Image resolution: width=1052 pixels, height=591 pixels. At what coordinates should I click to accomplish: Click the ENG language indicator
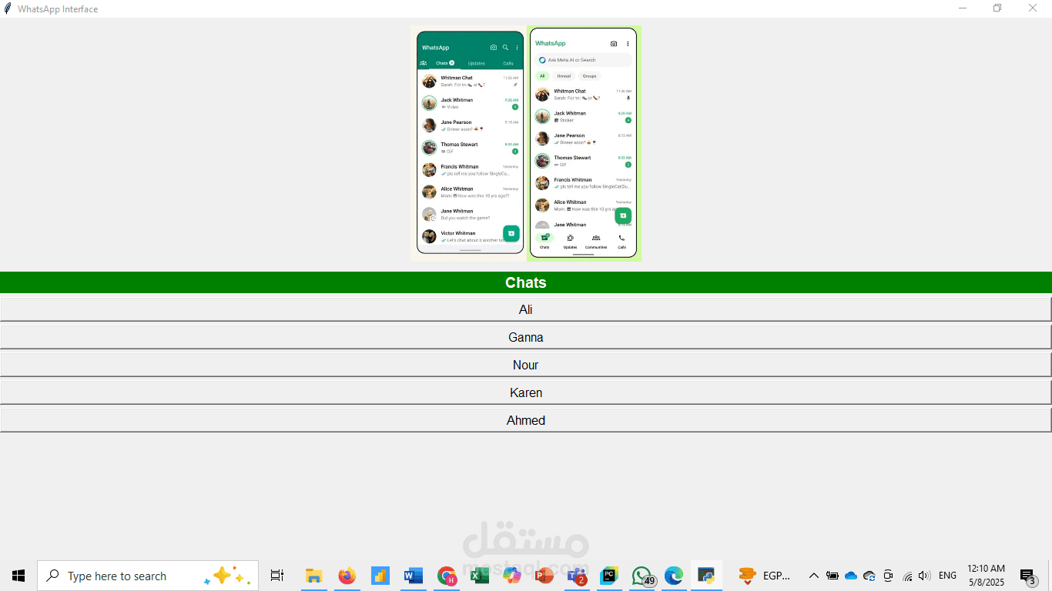click(948, 576)
